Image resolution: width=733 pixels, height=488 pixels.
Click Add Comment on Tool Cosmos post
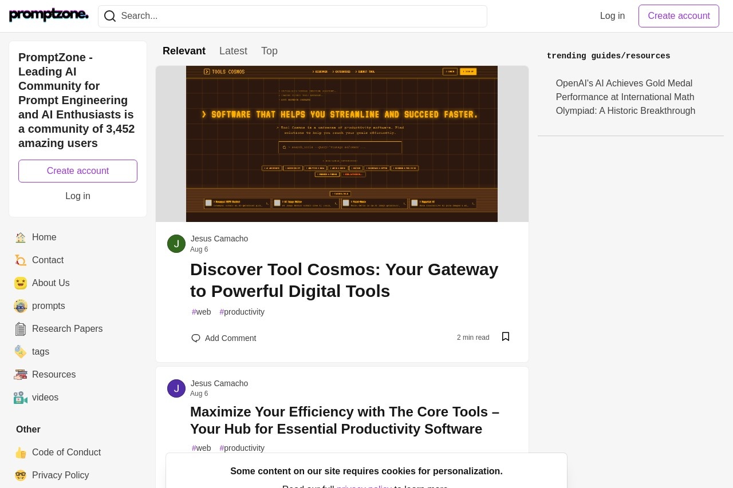[224, 338]
